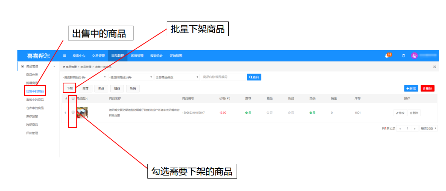Click the location pin icon in breadcrumb
This screenshot has height=191, width=446.
[x=64, y=67]
